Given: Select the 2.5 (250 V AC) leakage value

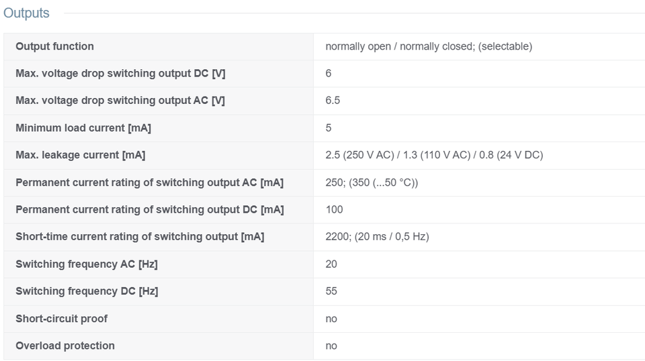Looking at the screenshot, I should 435,155.
